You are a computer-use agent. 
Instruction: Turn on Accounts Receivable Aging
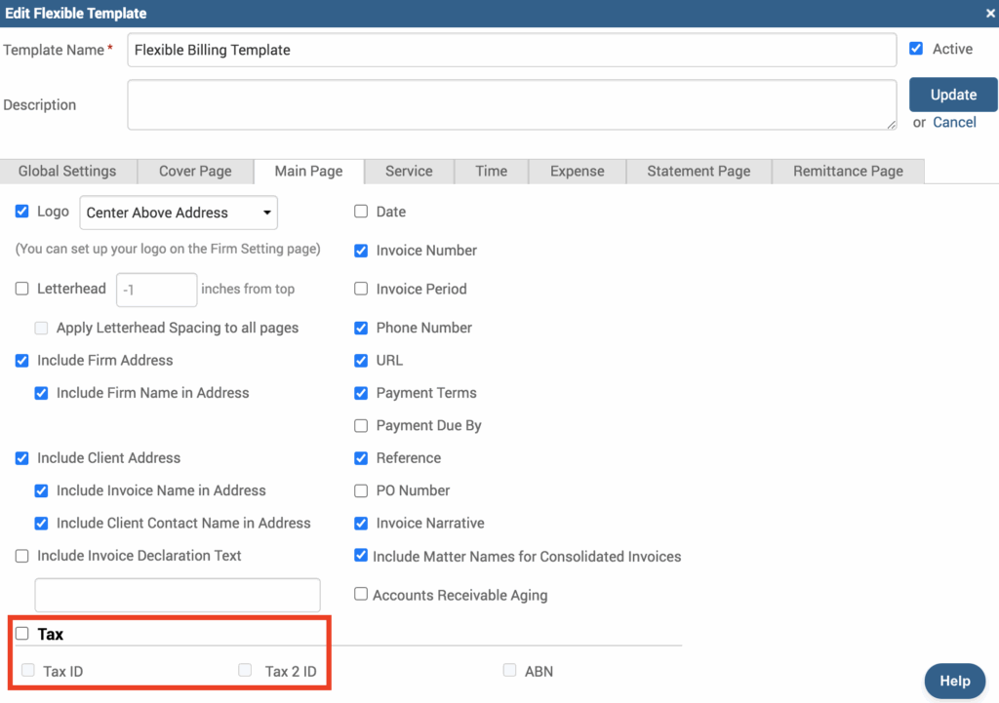361,594
